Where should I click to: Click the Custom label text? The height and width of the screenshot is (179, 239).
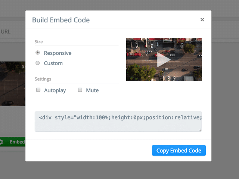[53, 63]
